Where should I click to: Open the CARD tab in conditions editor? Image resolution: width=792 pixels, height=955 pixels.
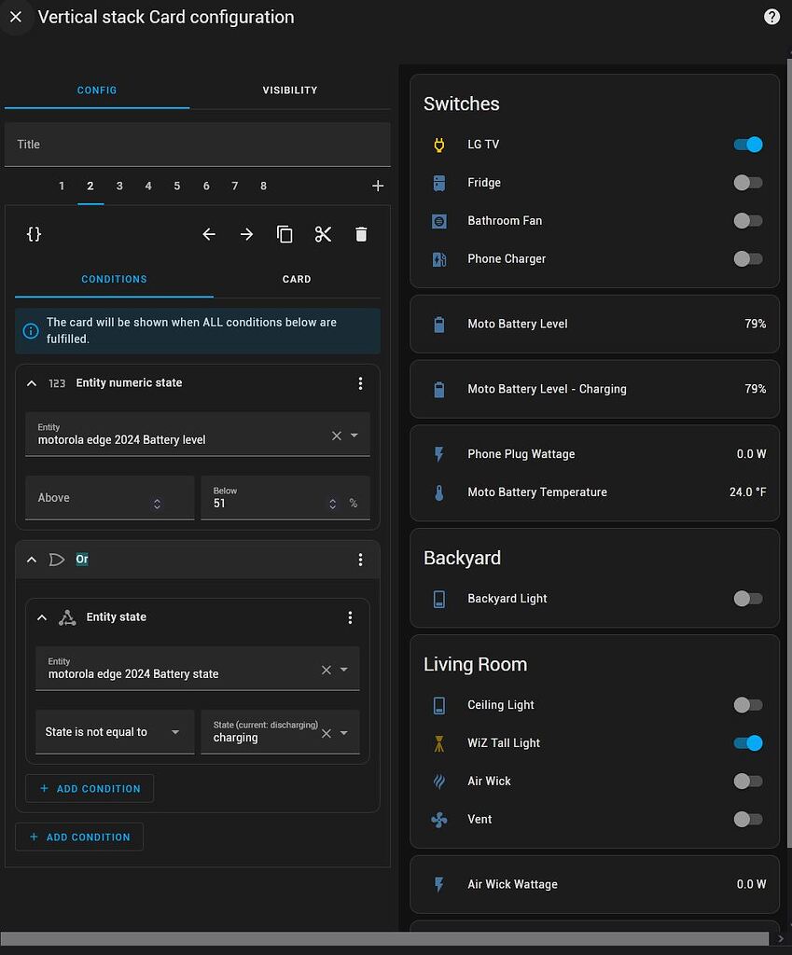click(x=297, y=279)
